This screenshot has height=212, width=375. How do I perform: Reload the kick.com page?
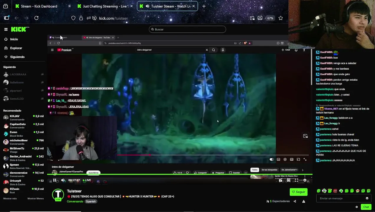36,18
